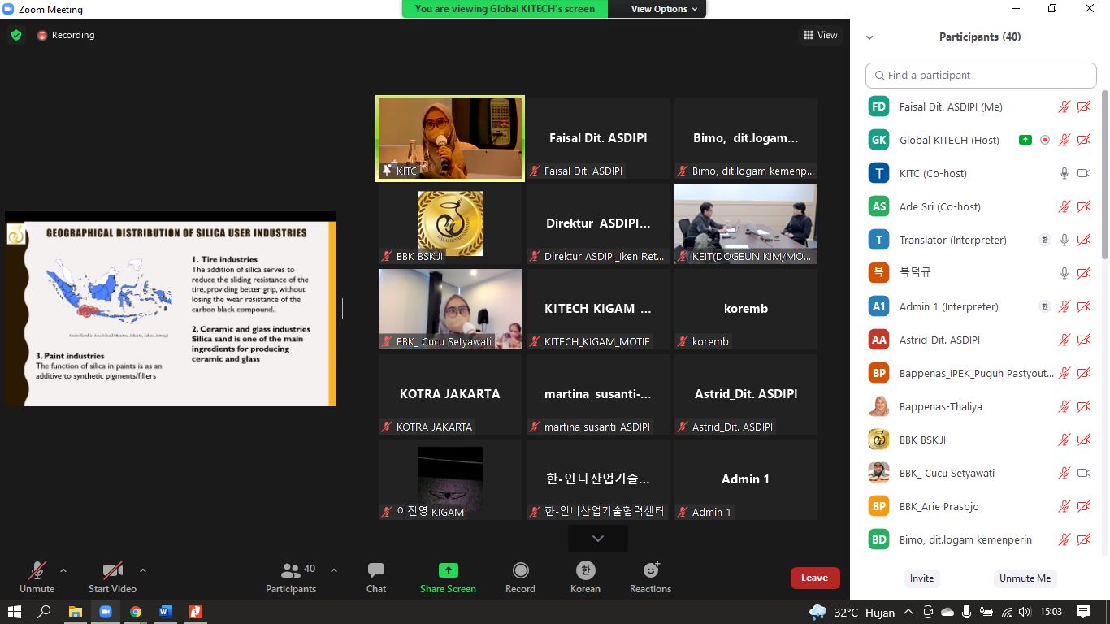Image resolution: width=1110 pixels, height=624 pixels.
Task: Select the koremb participant tile
Action: (x=746, y=309)
